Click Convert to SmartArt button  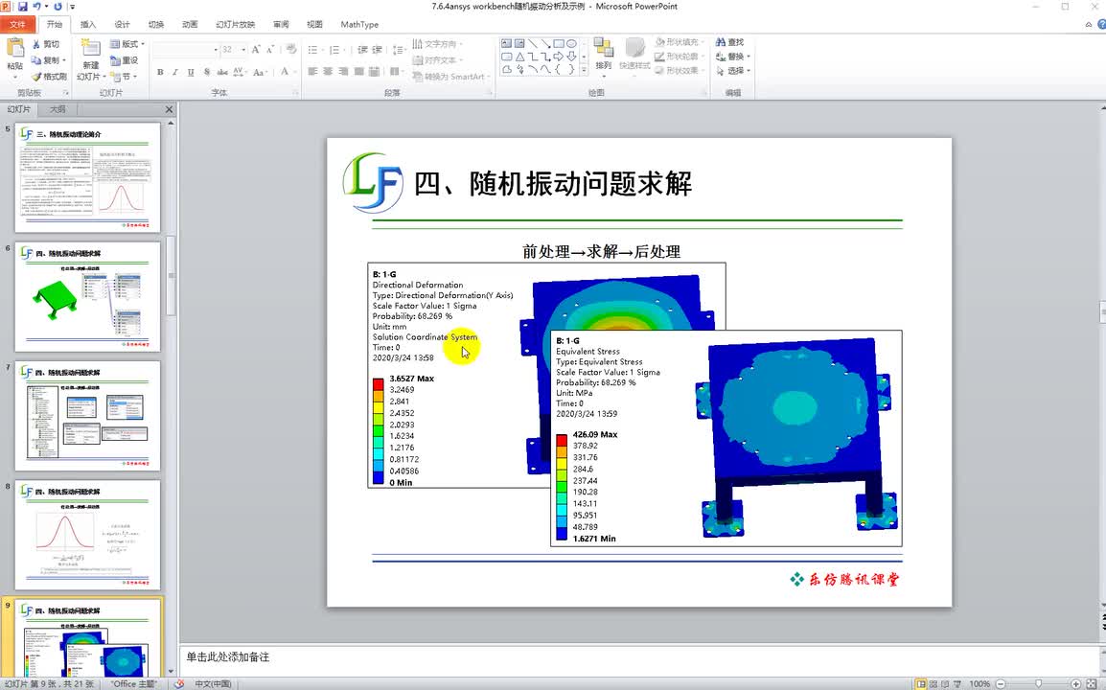point(452,77)
